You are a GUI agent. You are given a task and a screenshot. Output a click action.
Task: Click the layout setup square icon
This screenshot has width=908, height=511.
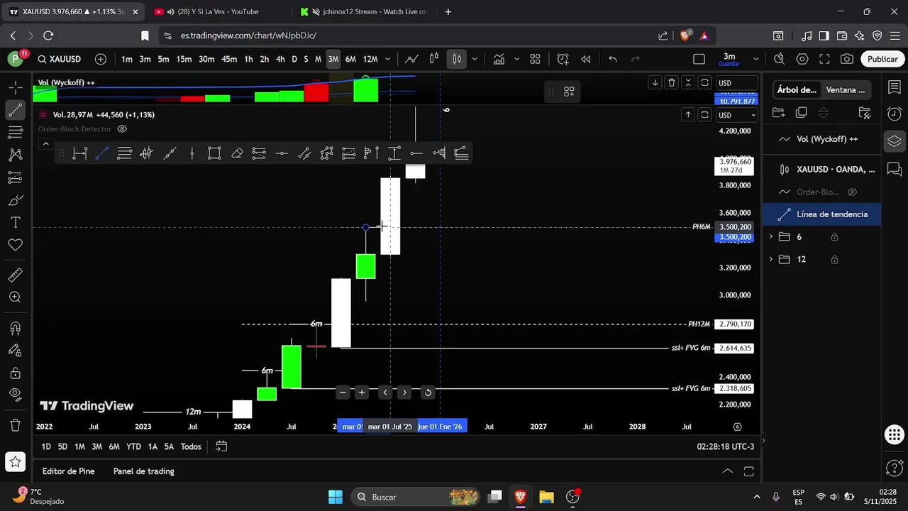pos(699,59)
